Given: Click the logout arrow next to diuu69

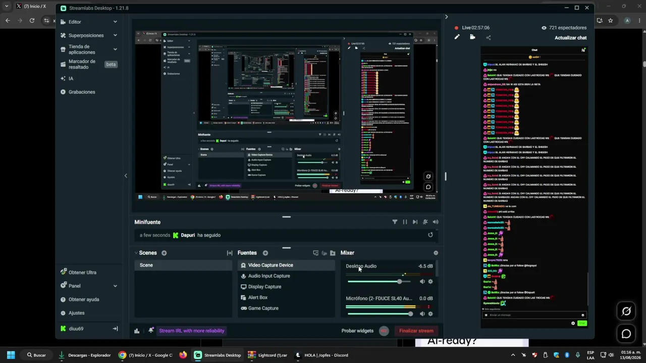Looking at the screenshot, I should pyautogui.click(x=115, y=329).
